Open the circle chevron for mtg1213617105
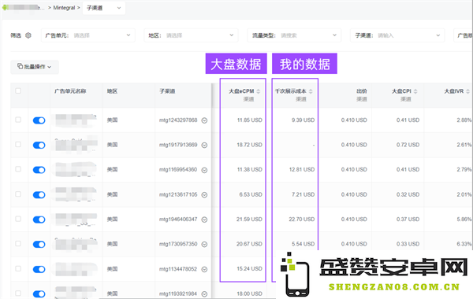This screenshot has width=473, height=299. 204,195
